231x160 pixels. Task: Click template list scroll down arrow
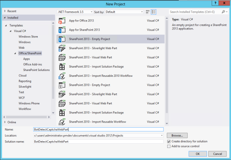click(x=167, y=123)
